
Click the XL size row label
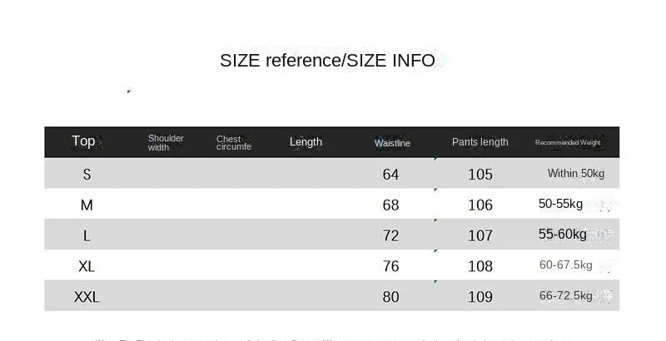[x=87, y=266]
